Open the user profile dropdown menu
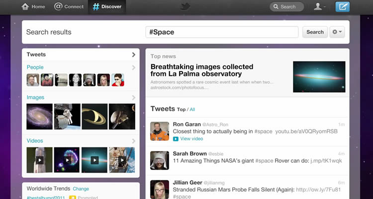 click(x=319, y=6)
